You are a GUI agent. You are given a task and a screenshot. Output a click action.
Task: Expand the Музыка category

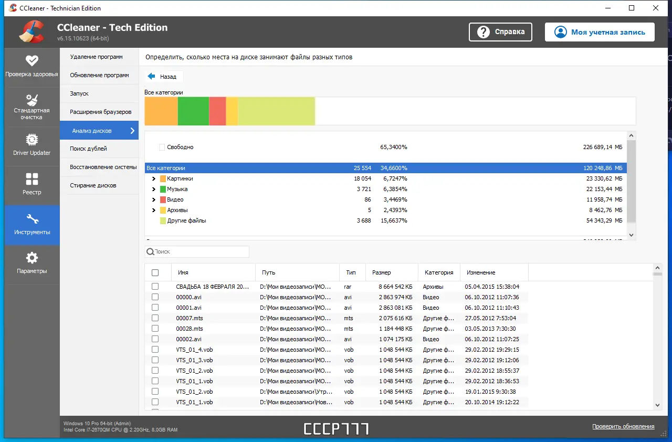(154, 189)
